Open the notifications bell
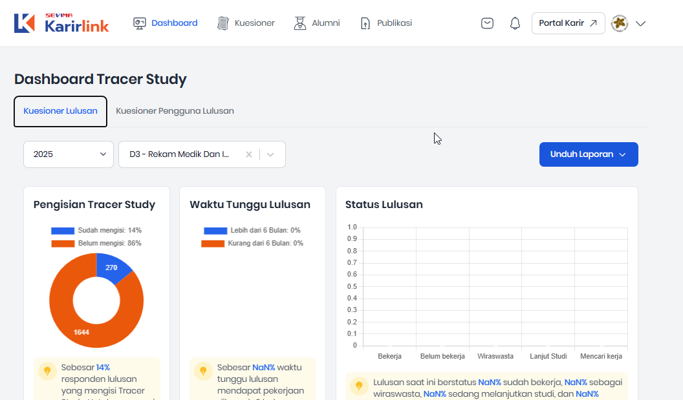The width and height of the screenshot is (683, 400). click(x=515, y=23)
